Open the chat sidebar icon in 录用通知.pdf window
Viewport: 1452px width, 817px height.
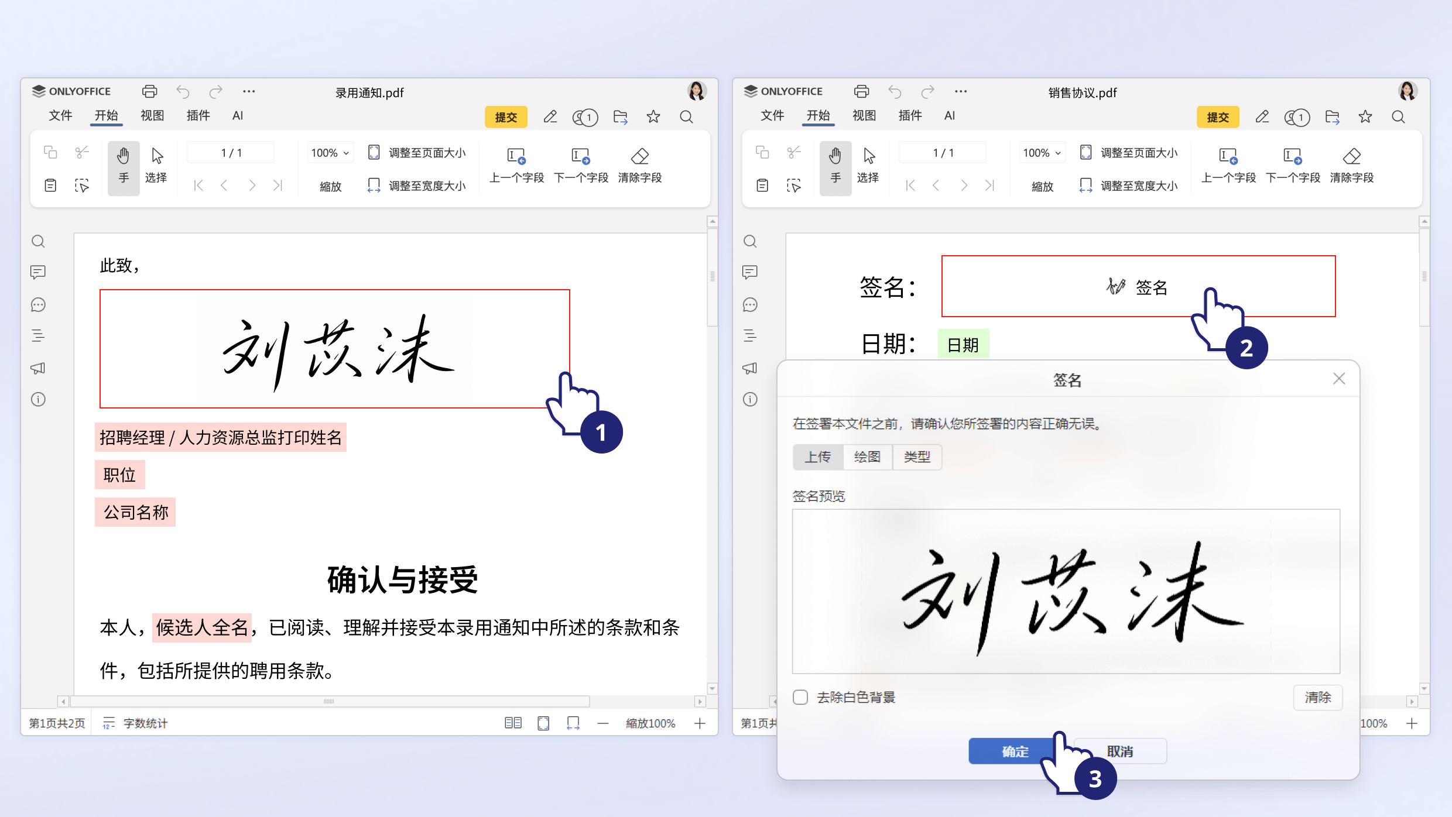coord(39,305)
